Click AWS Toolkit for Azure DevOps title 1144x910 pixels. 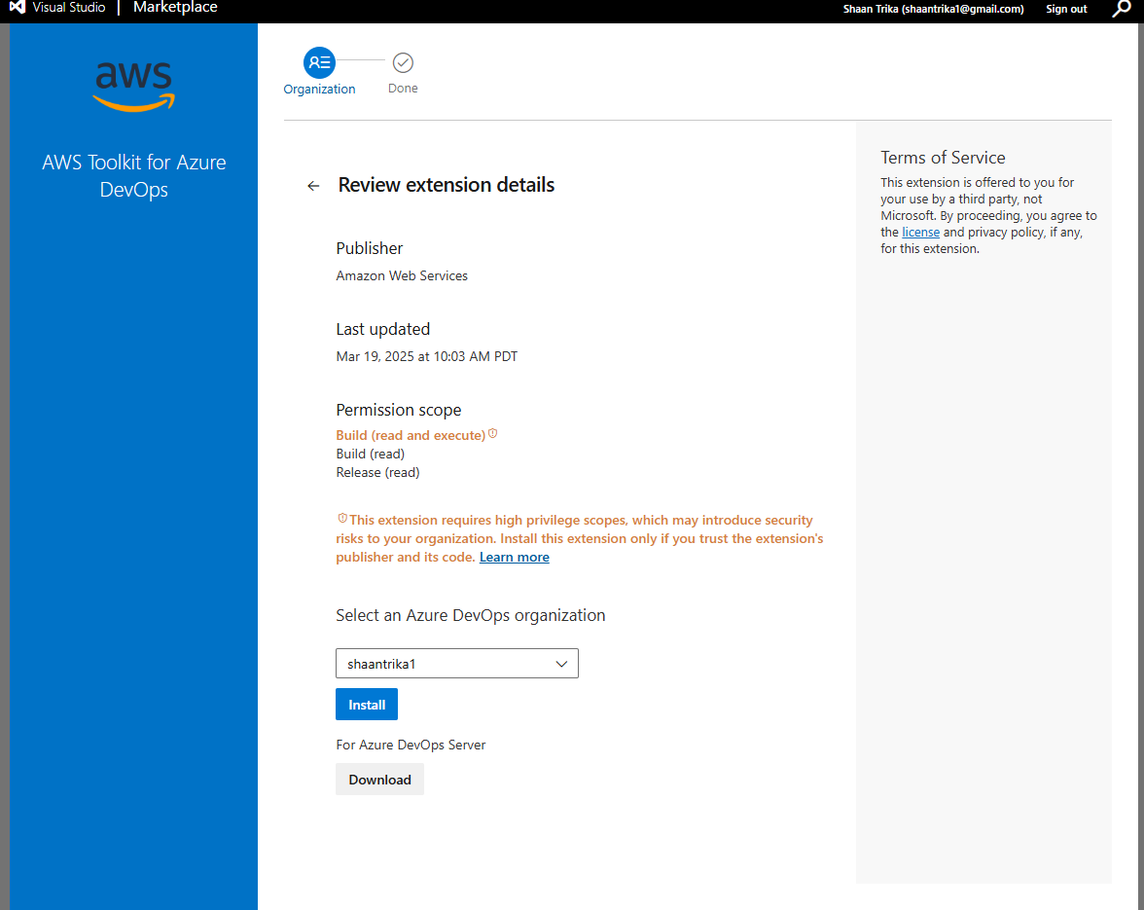point(134,175)
